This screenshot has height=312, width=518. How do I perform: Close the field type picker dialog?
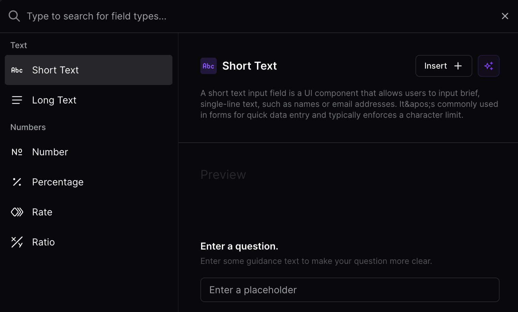tap(505, 16)
